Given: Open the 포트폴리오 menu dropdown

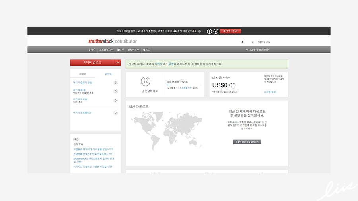Looking at the screenshot, I should (x=106, y=50).
